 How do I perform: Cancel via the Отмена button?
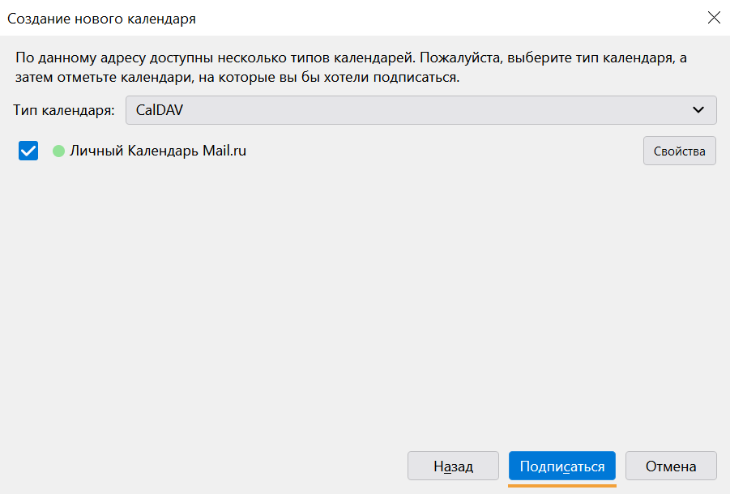point(671,466)
